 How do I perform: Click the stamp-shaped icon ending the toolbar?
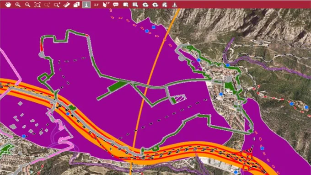pos(175,5)
